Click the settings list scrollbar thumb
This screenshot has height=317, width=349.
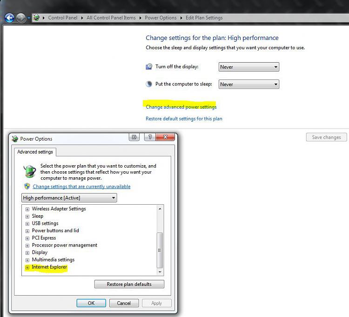coord(160,250)
